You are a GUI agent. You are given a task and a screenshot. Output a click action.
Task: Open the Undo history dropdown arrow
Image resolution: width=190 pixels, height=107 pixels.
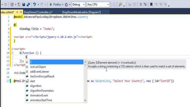click(38, 5)
